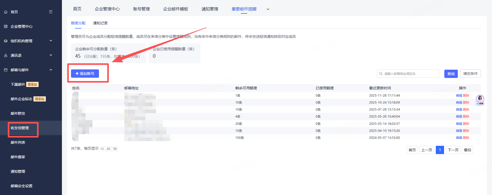Click 删除 for the 2025-10-24 row
This screenshot has width=492, height=195.
point(466,103)
